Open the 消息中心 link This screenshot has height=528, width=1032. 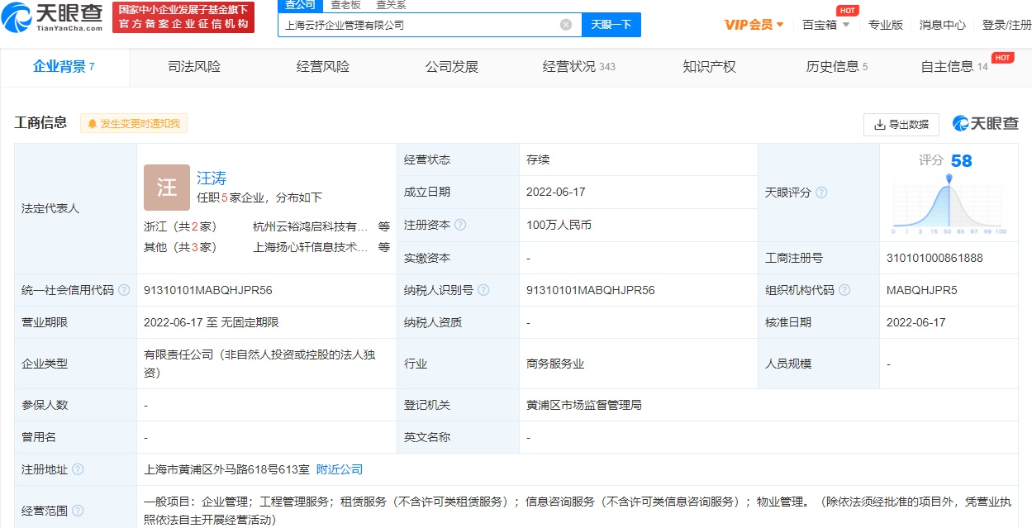point(943,25)
